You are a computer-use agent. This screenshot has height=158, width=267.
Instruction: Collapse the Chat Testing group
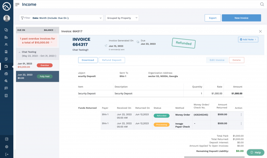(19, 52)
